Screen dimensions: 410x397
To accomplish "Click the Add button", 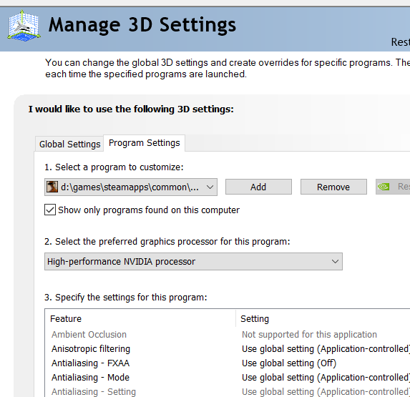I will [258, 187].
